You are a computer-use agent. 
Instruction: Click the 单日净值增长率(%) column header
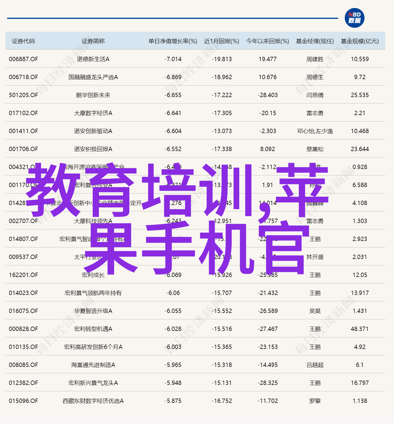[173, 41]
